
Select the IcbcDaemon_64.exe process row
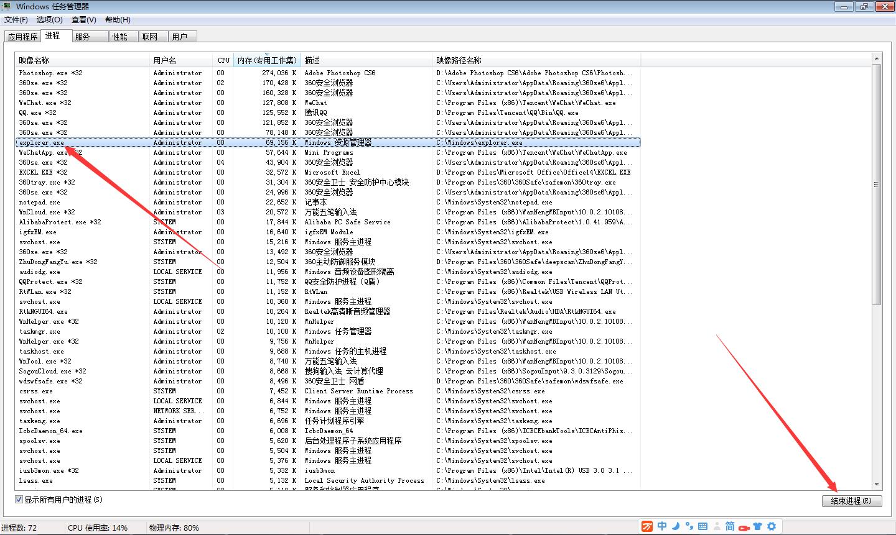tap(328, 431)
